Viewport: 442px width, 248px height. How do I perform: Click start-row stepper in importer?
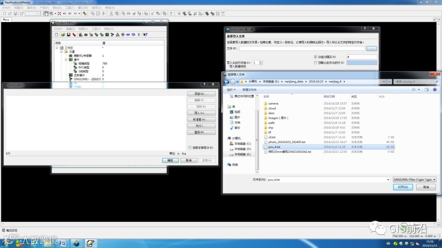pos(261,63)
